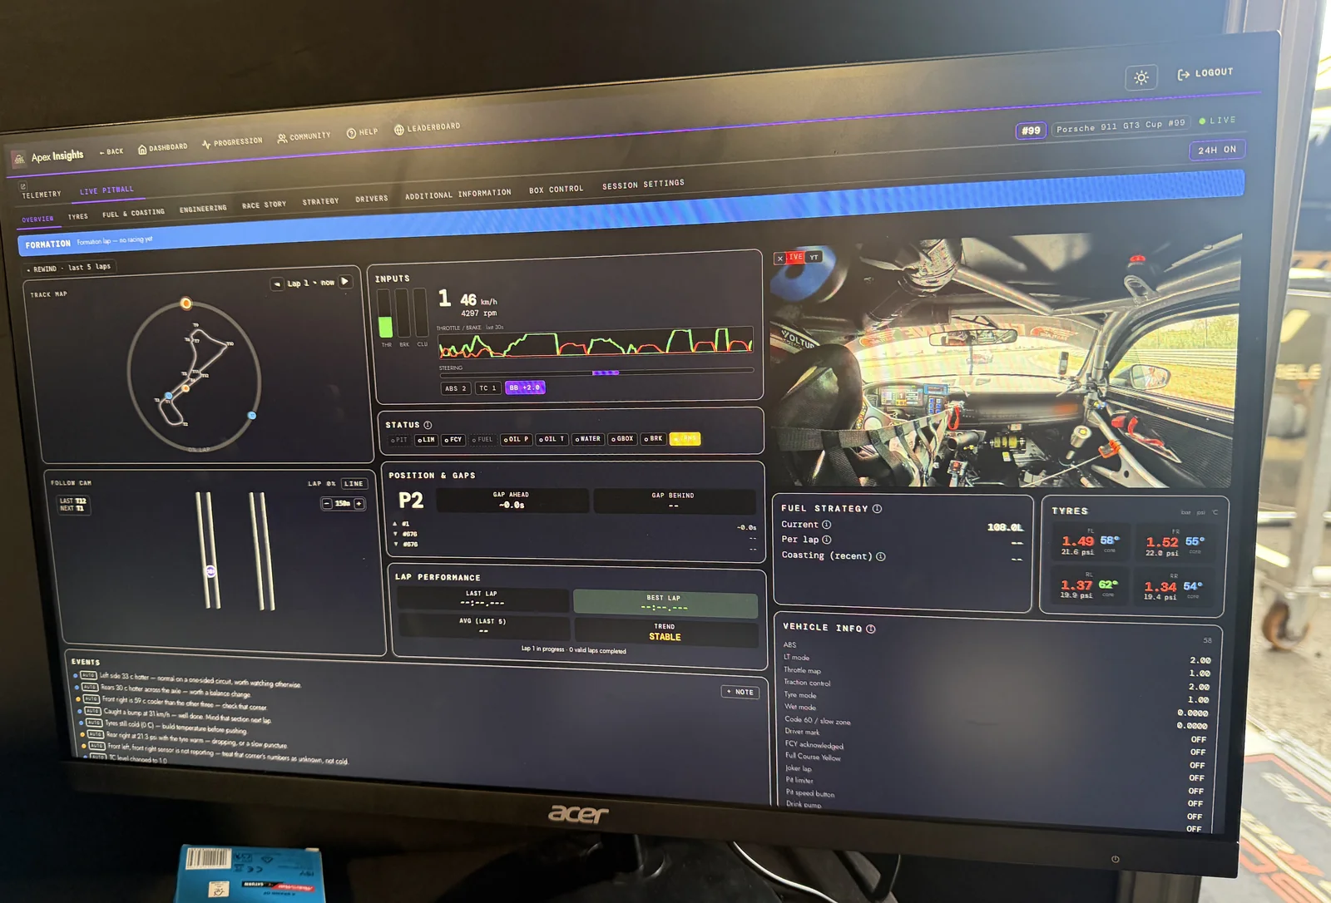Go BACK using the header link
This screenshot has height=903, width=1331.
[111, 151]
